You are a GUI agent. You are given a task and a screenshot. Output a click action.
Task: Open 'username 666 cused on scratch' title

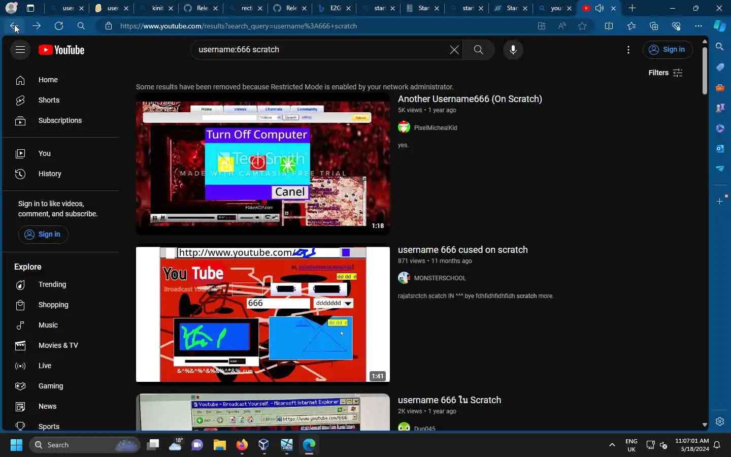click(x=463, y=250)
